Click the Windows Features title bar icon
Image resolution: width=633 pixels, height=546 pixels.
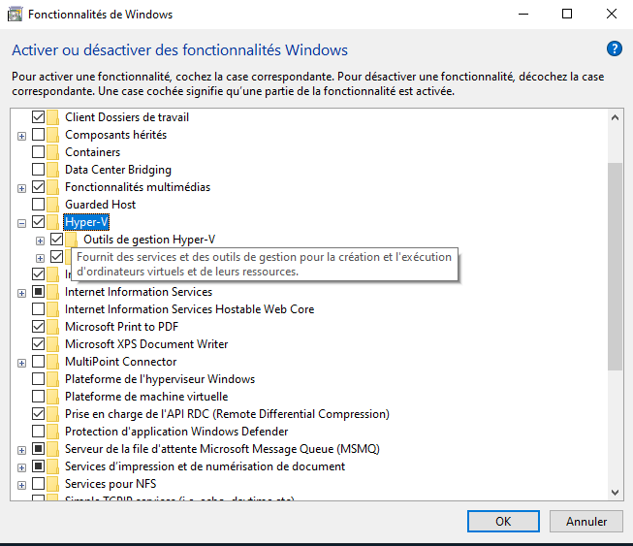15,15
